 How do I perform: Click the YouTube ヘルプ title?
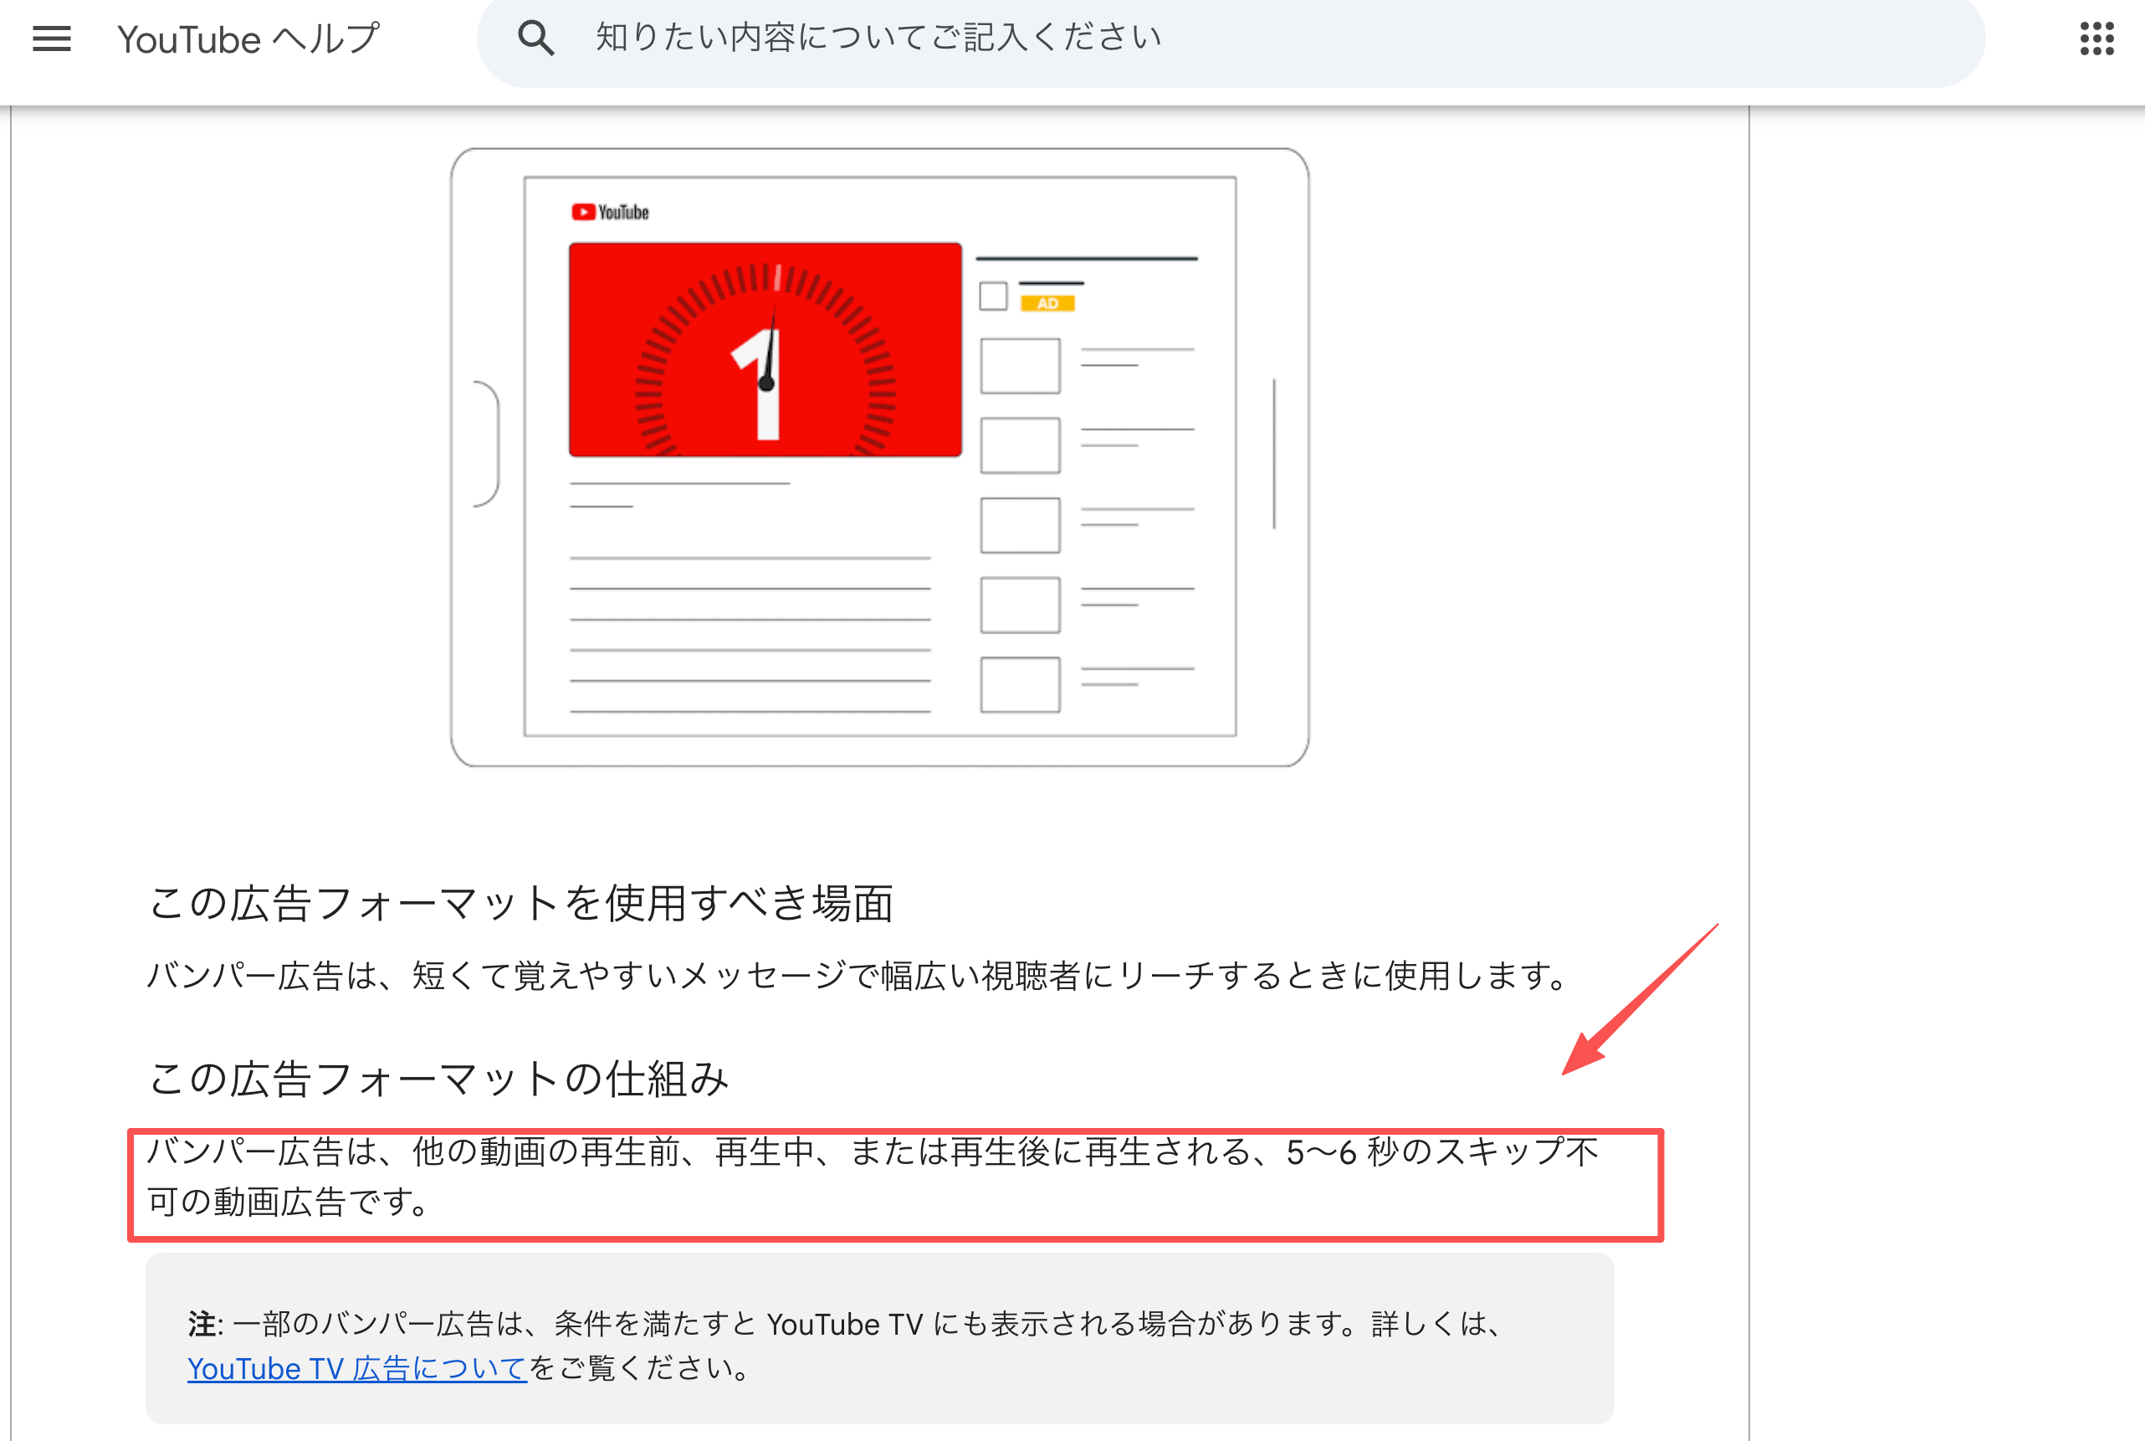pyautogui.click(x=248, y=38)
